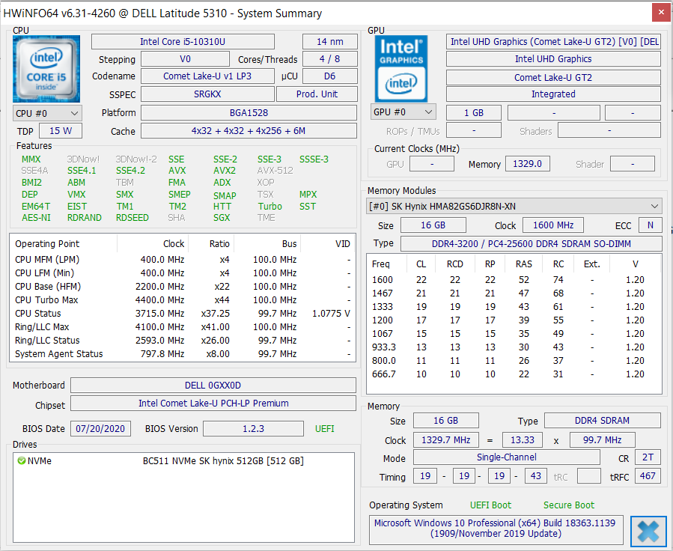This screenshot has height=551, width=673.
Task: Select the CPU Turbo Max row
Action: pos(183,300)
